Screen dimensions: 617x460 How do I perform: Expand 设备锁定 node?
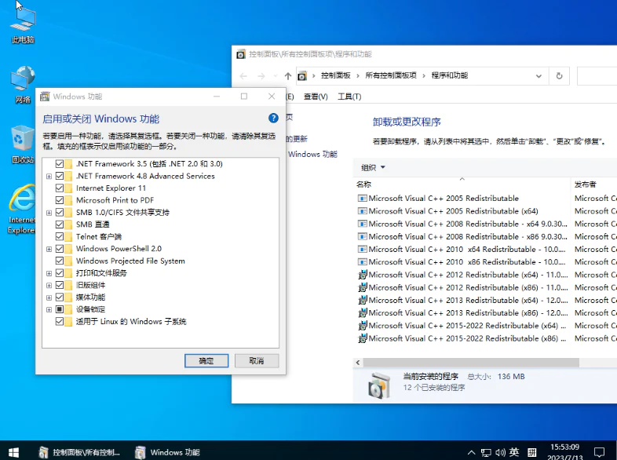[x=49, y=310]
